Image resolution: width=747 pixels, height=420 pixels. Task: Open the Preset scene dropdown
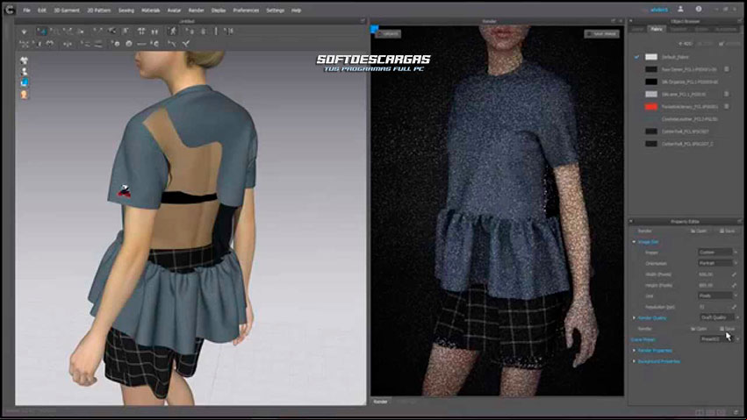pos(719,339)
